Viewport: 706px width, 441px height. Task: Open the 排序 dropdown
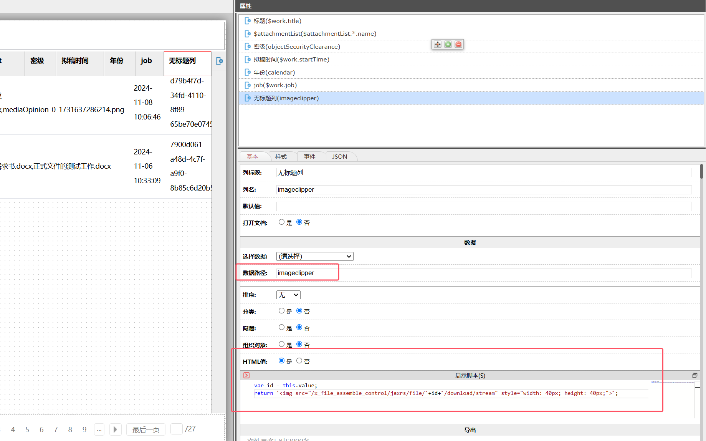tap(288, 295)
